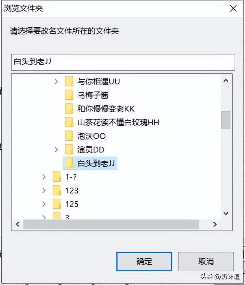Click the 山茶花读不懂白玫瑰HH folder icon
245x285 pixels.
coord(69,122)
